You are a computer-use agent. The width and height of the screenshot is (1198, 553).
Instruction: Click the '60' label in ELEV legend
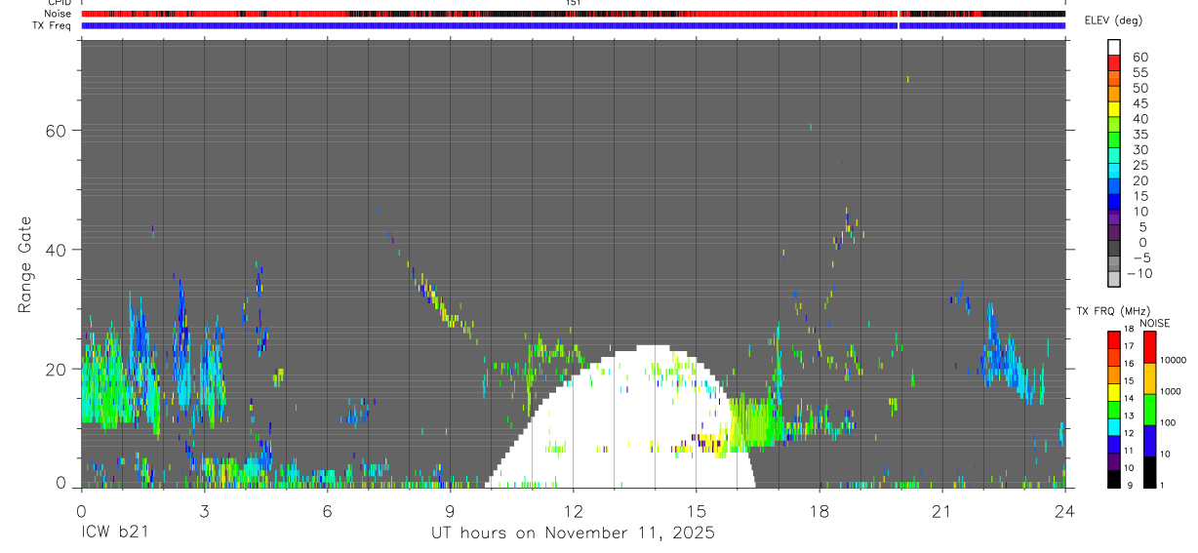tap(1140, 57)
